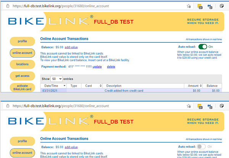Go to the locations sidebar item
This screenshot has width=229, height=158.
22,64
